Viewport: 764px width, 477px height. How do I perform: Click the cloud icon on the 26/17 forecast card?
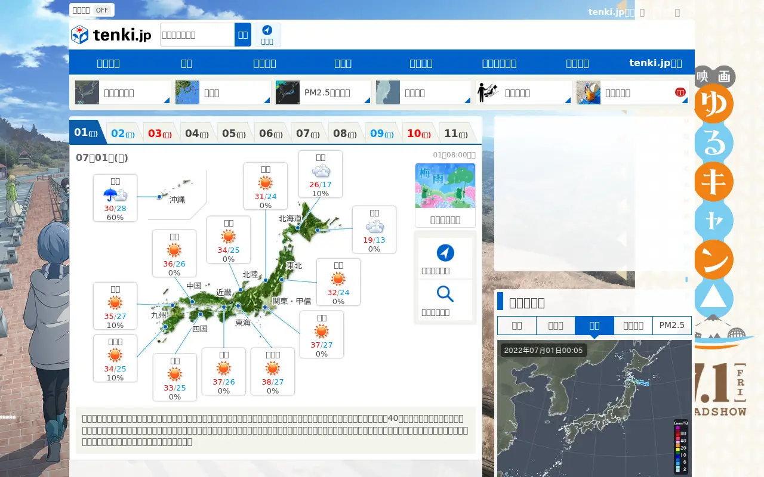321,172
